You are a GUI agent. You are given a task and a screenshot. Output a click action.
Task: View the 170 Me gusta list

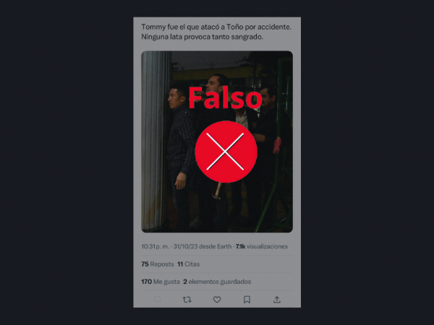click(x=161, y=282)
